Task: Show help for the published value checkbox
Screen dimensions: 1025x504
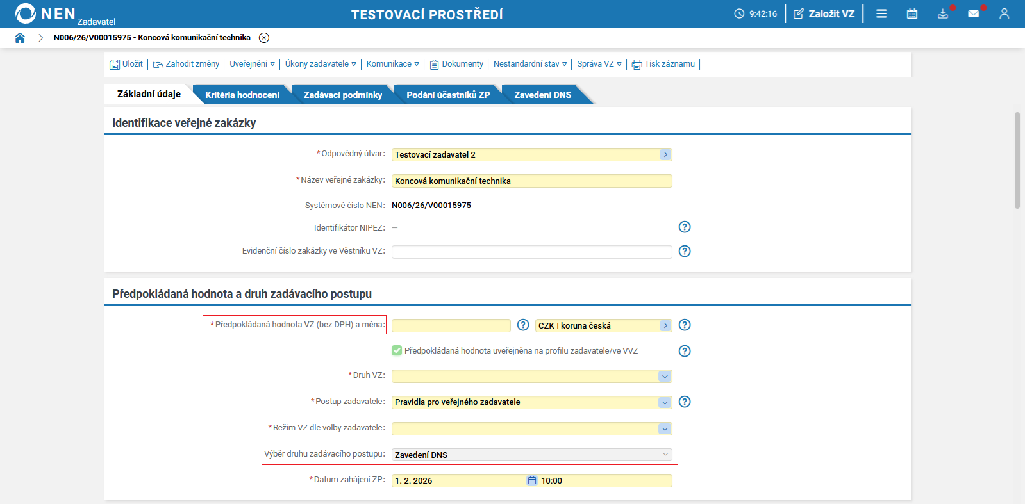Action: point(685,351)
